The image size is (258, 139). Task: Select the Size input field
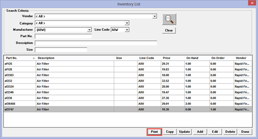click(61, 50)
